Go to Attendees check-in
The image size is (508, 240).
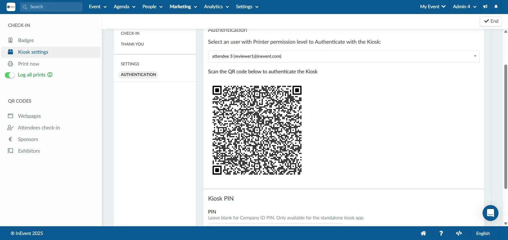tap(39, 128)
